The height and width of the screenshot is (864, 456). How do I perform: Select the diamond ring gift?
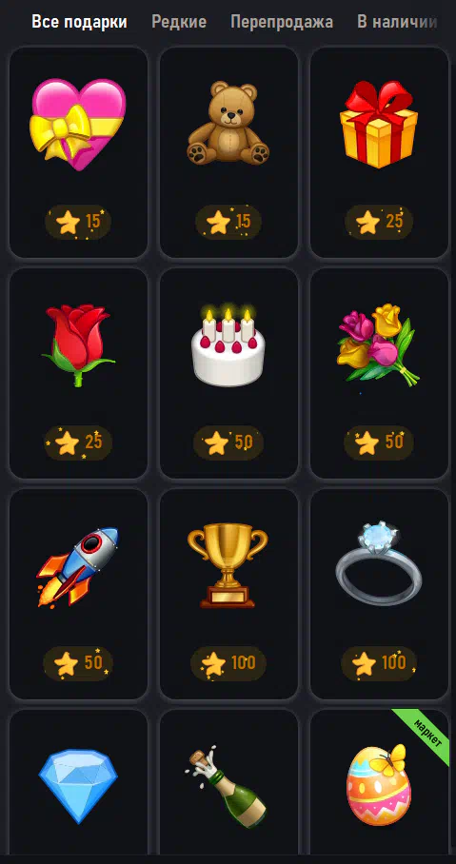pyautogui.click(x=379, y=563)
